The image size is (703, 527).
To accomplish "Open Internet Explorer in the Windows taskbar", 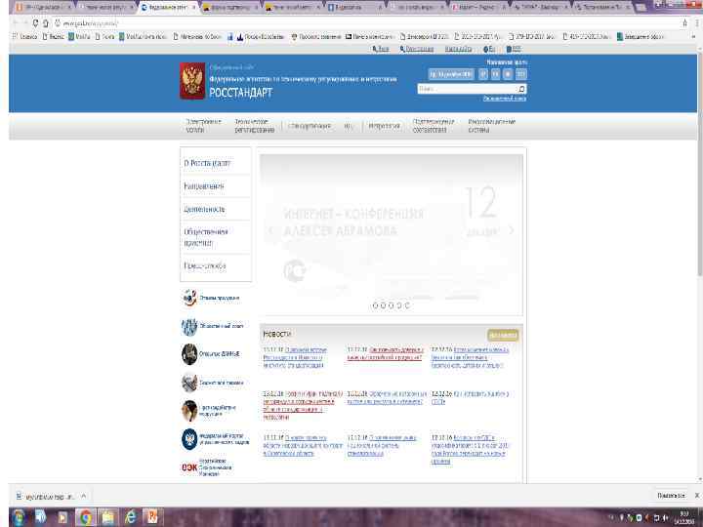I will click(130, 517).
